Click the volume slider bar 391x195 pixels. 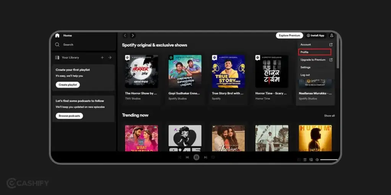[329, 160]
